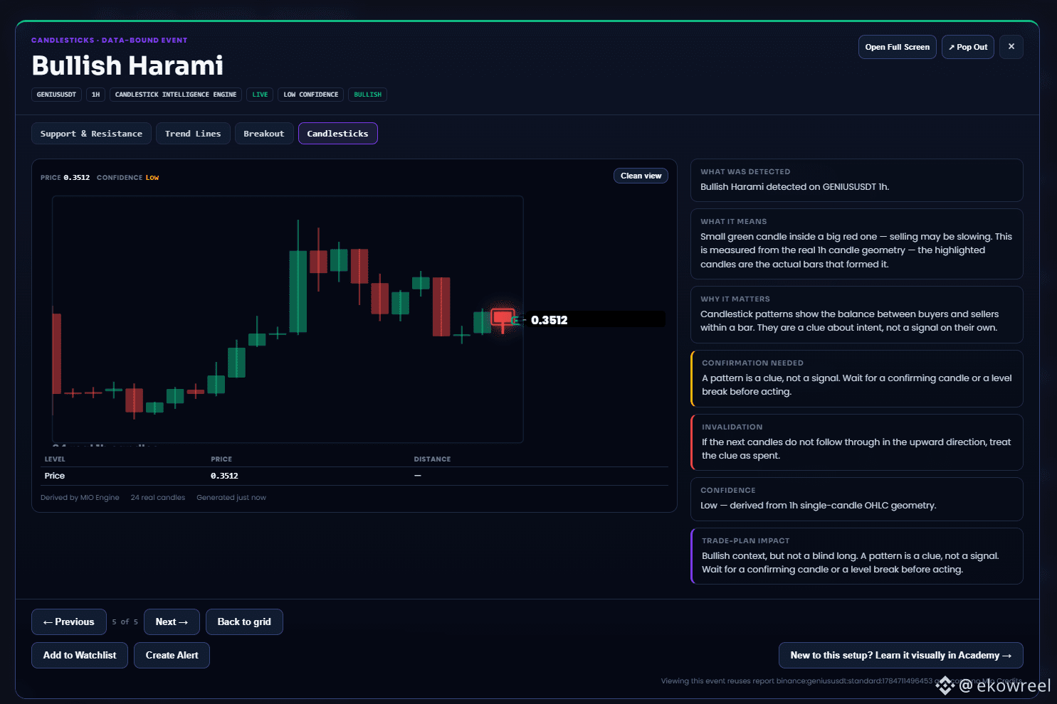Click the Confirmation Needed card
The height and width of the screenshot is (704, 1057).
pos(856,378)
